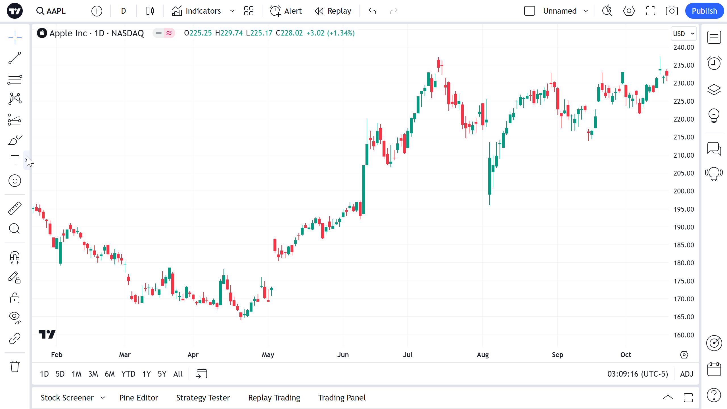This screenshot has width=727, height=409.
Task: Select the Fibonacci retracement tool
Action: coord(14,78)
